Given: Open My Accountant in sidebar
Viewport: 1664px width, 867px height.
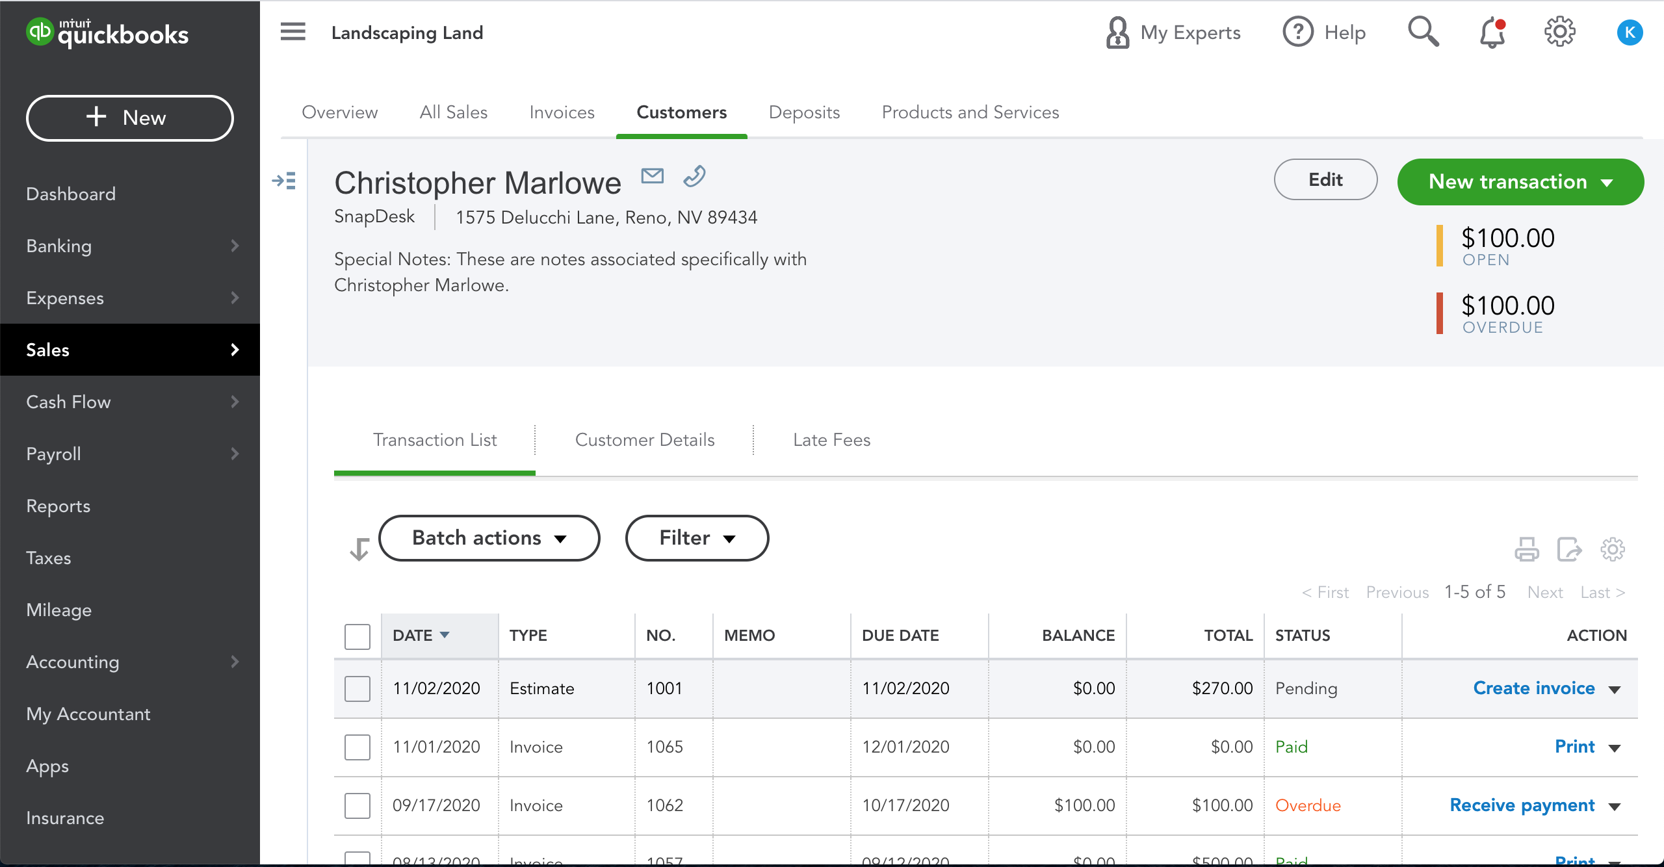Looking at the screenshot, I should pyautogui.click(x=130, y=714).
